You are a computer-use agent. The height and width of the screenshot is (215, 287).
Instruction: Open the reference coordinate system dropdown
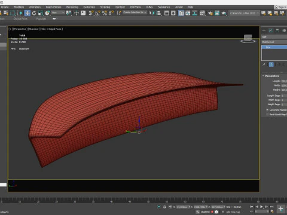(x=58, y=13)
